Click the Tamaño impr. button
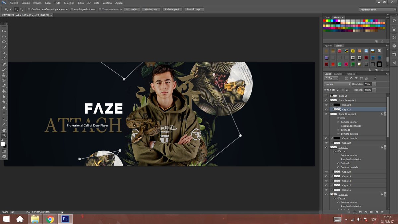 [x=194, y=9]
